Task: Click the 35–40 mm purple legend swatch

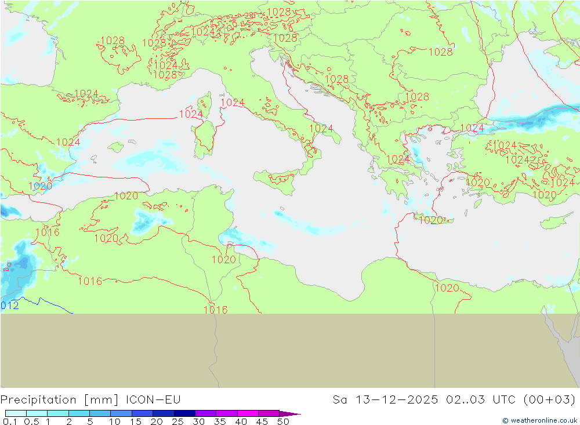Action: [227, 413]
